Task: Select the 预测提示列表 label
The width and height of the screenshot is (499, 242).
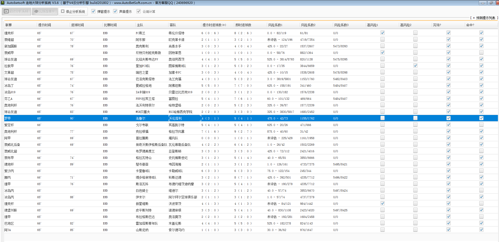Action: (485, 18)
